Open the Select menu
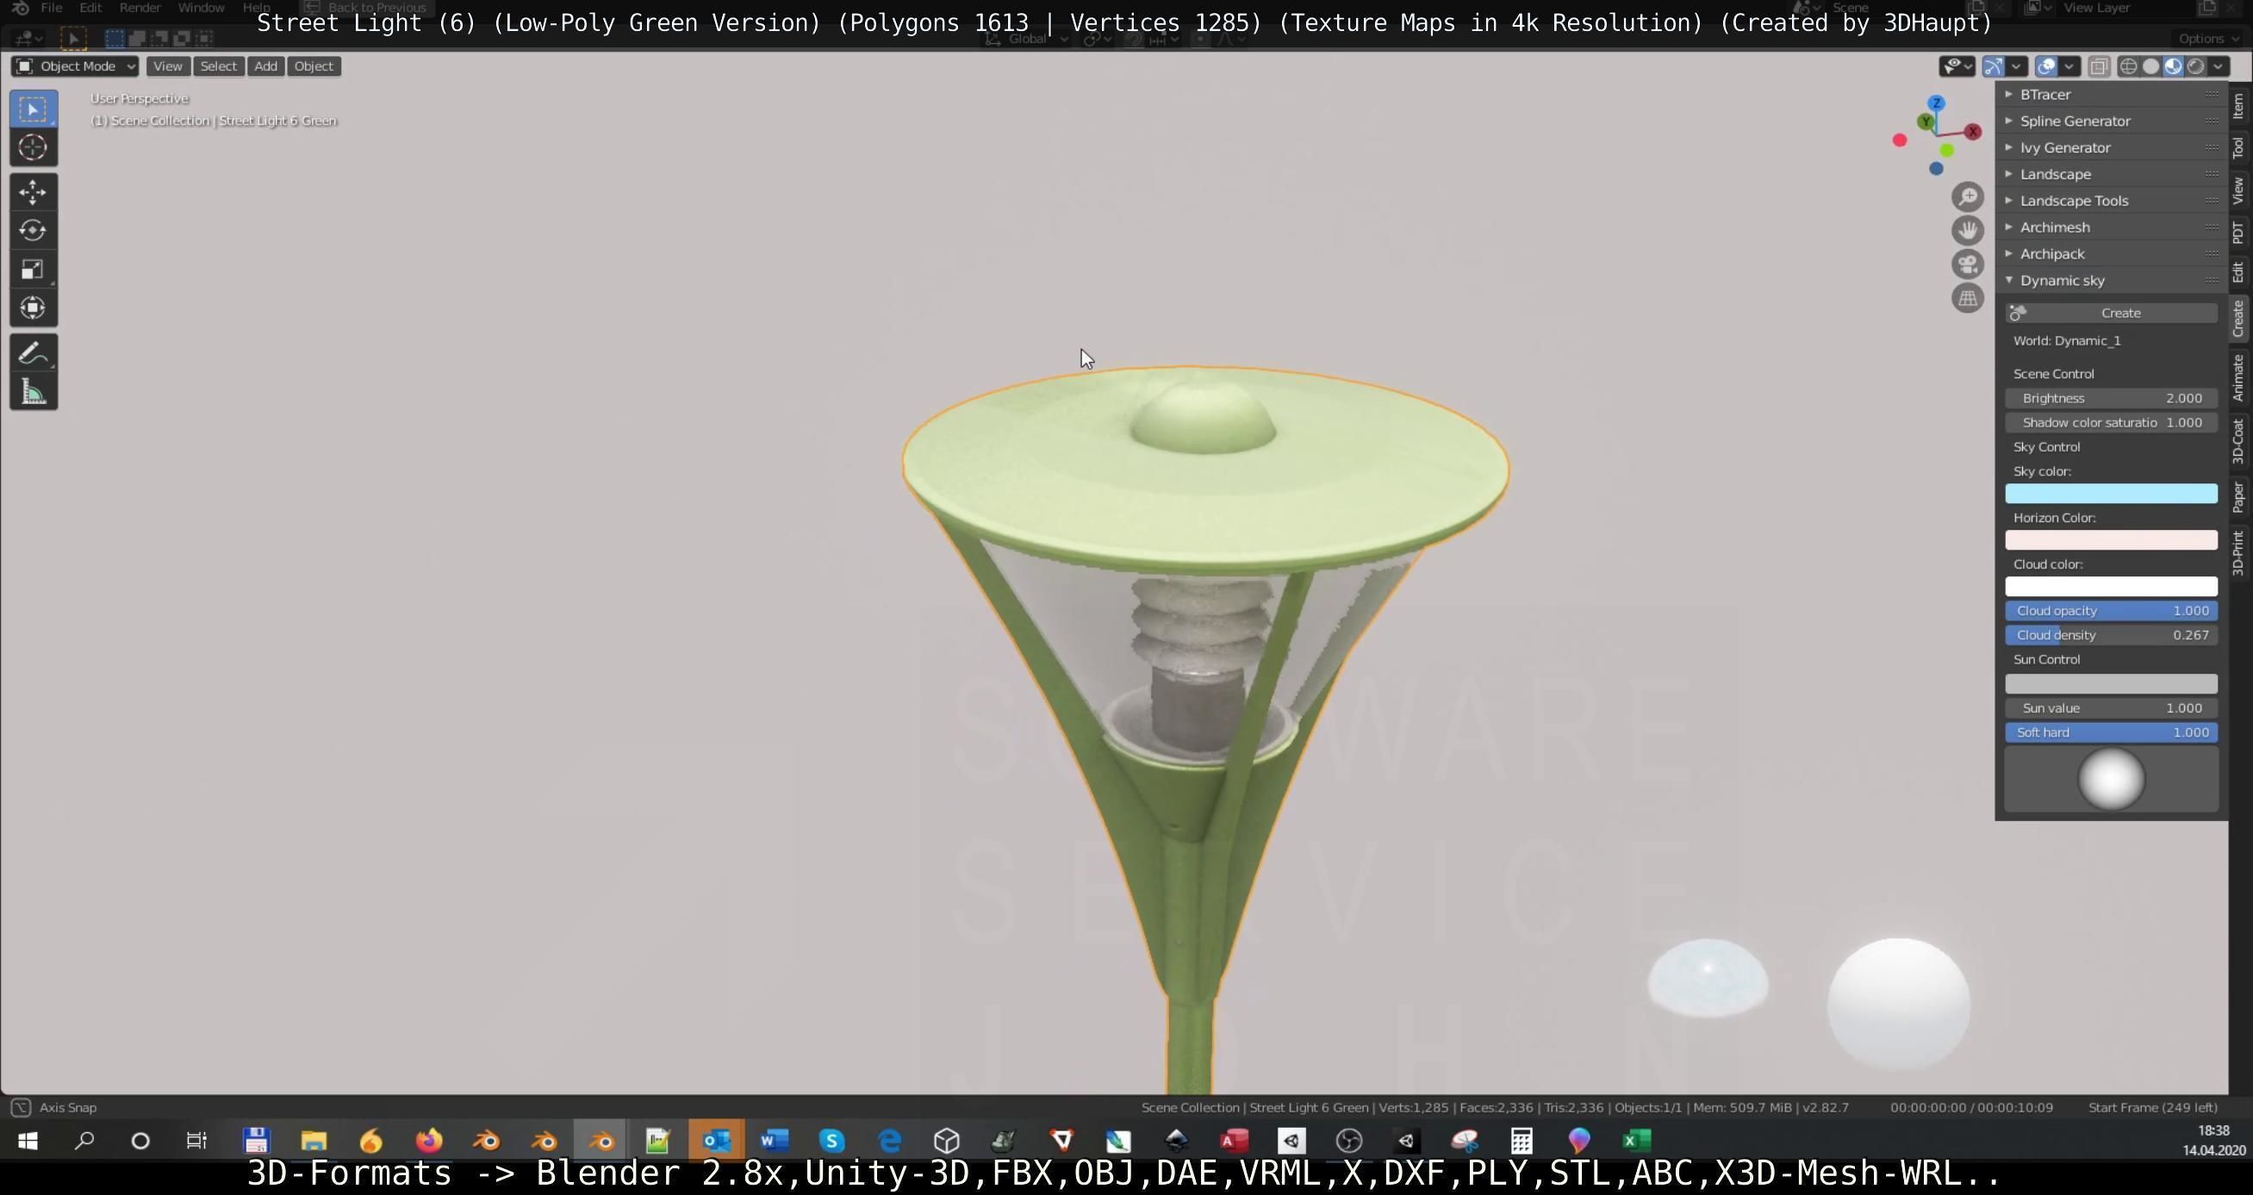 tap(218, 66)
